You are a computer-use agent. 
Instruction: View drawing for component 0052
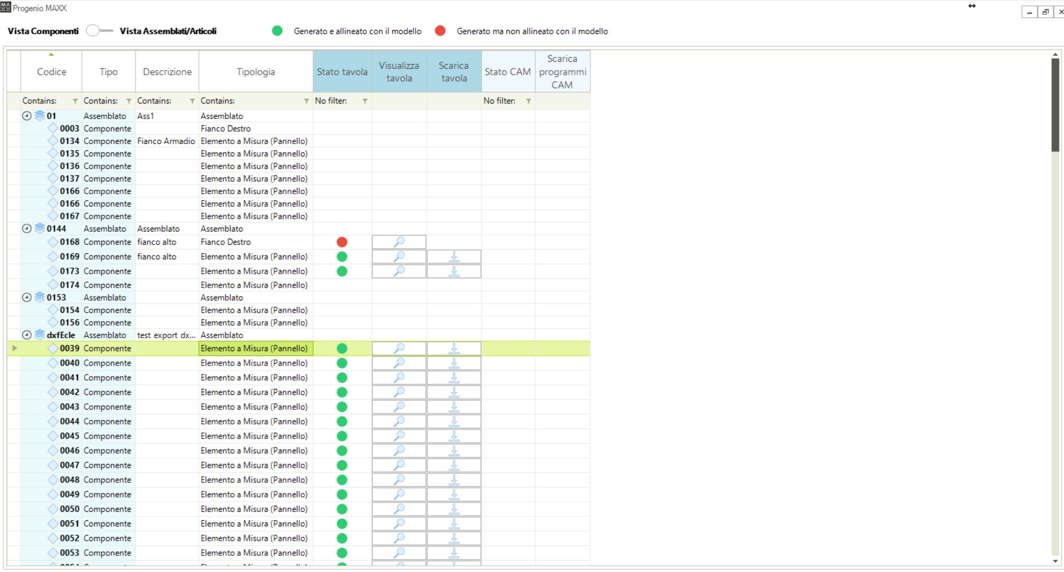pyautogui.click(x=399, y=538)
